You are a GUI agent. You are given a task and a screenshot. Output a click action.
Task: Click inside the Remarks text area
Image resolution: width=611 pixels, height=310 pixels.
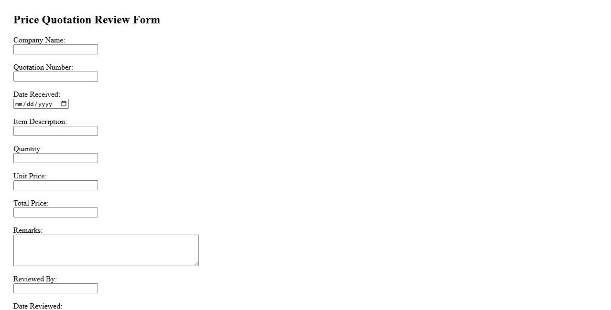106,250
